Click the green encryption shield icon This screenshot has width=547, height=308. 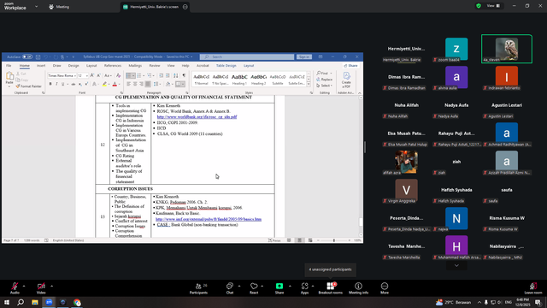(x=479, y=6)
